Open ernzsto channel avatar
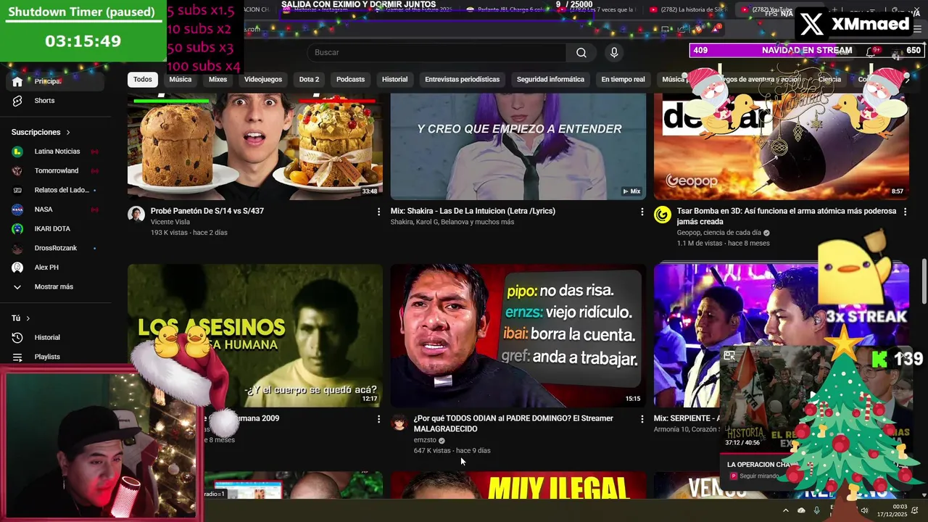This screenshot has height=522, width=928. pos(399,421)
